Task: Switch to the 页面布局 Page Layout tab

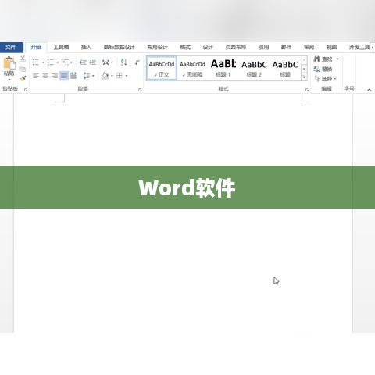Action: [x=235, y=47]
